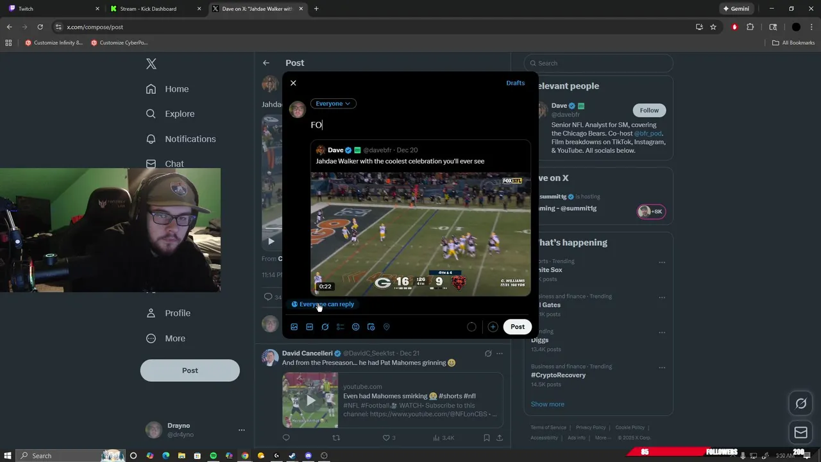Add media image to the post
821x462 pixels.
pyautogui.click(x=294, y=327)
